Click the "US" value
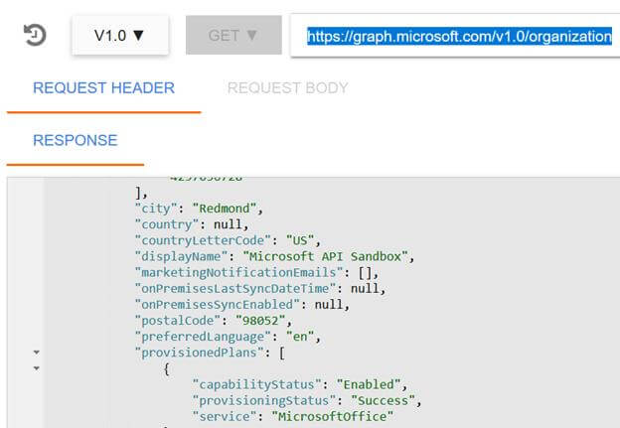The width and height of the screenshot is (620, 428). [300, 240]
